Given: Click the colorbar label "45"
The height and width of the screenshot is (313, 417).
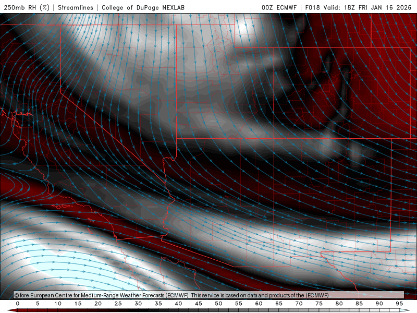Looking at the screenshot, I should click(x=199, y=304).
